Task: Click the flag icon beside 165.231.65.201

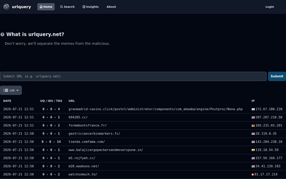Action: (x=253, y=125)
